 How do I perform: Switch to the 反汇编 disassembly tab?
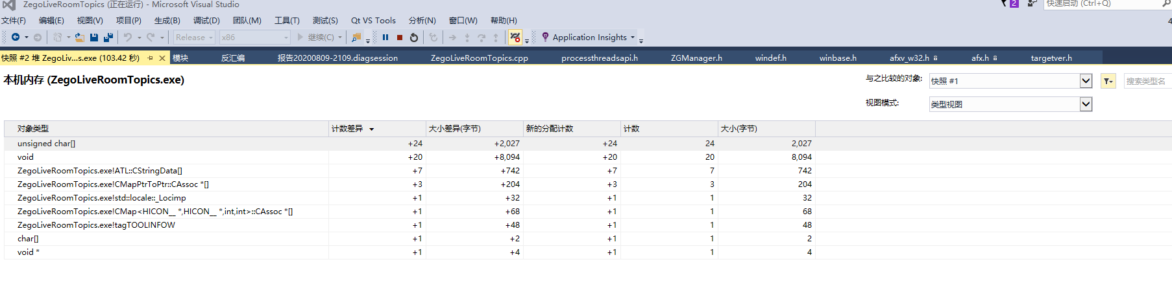pos(233,58)
